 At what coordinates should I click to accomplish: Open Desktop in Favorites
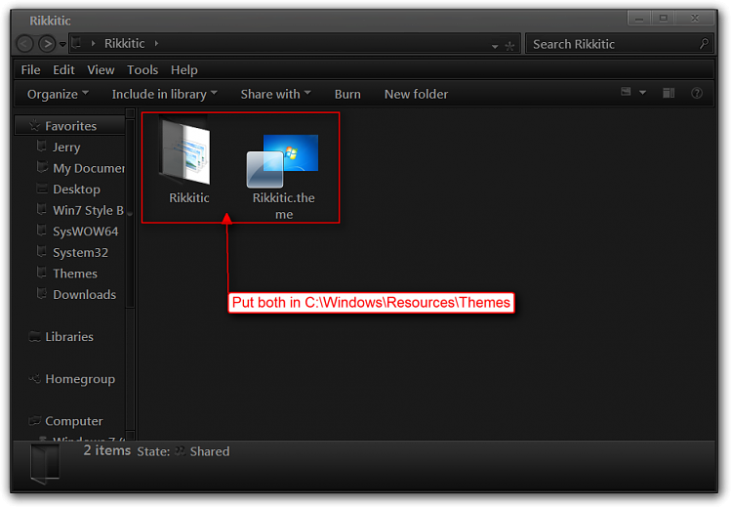click(x=76, y=190)
